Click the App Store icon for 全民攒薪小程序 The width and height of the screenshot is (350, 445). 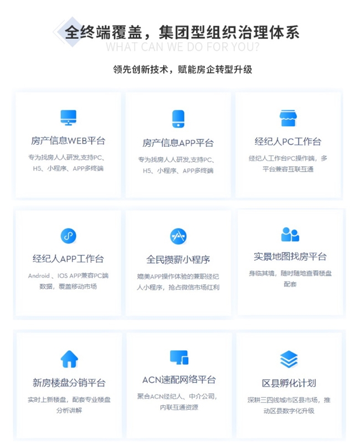pyautogui.click(x=178, y=236)
